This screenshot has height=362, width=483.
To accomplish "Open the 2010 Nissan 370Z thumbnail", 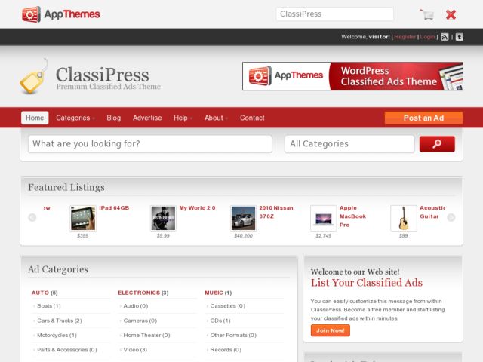I will pos(243,218).
